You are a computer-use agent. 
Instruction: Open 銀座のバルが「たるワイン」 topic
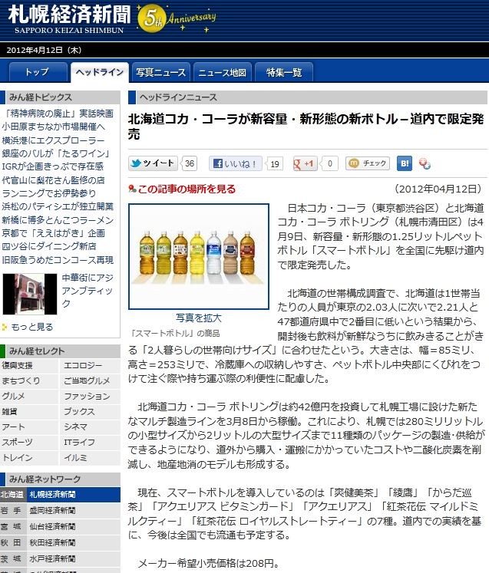click(56, 153)
